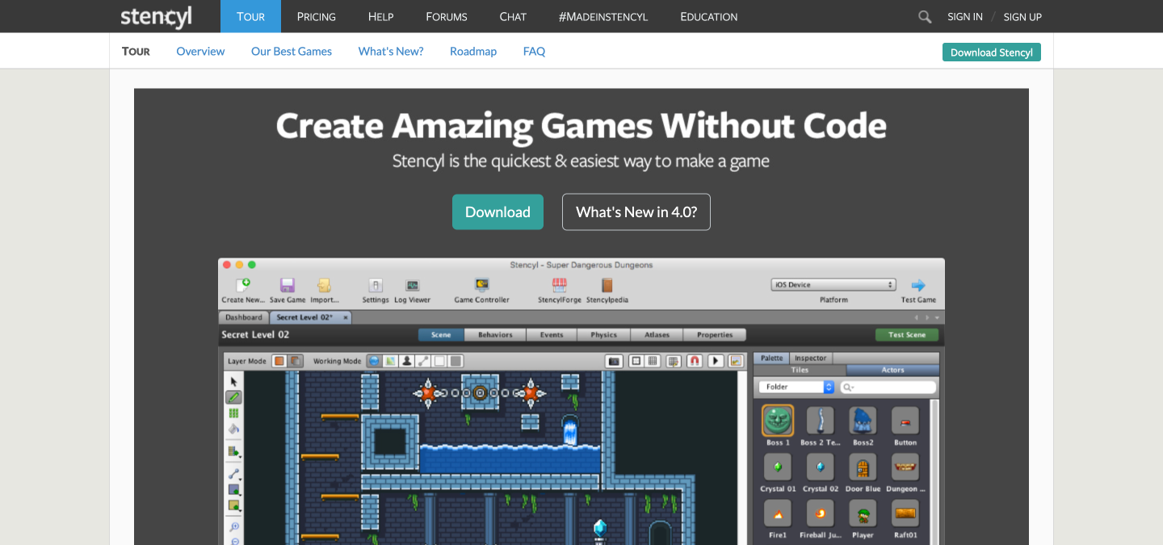The image size is (1163, 545).
Task: Click the Save Game floppy icon
Action: (288, 285)
